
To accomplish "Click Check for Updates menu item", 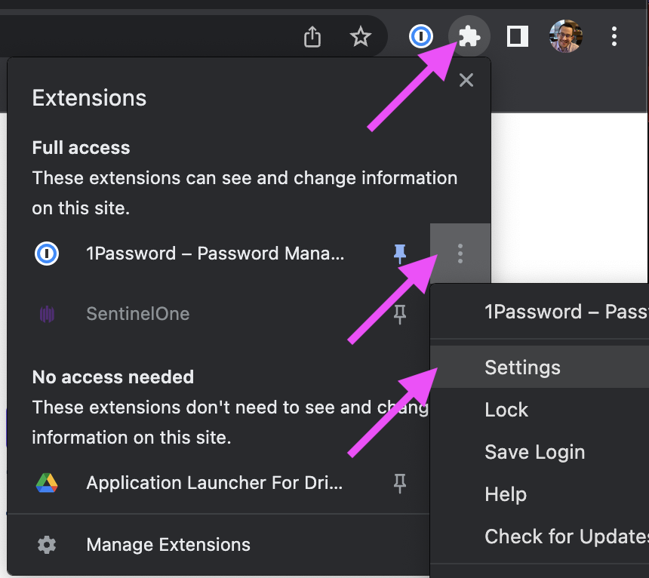I will (x=566, y=536).
